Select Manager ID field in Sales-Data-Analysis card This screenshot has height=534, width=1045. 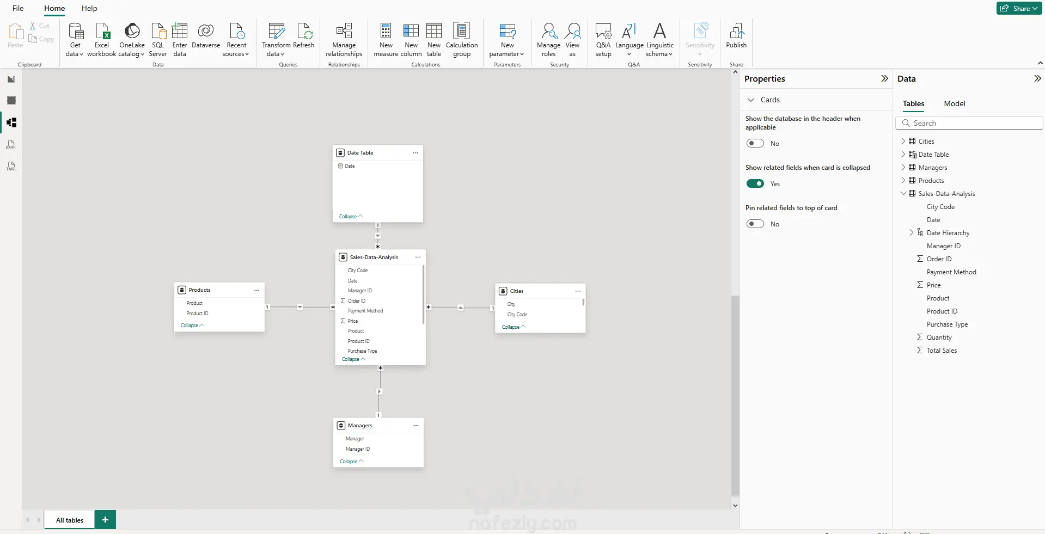click(359, 291)
